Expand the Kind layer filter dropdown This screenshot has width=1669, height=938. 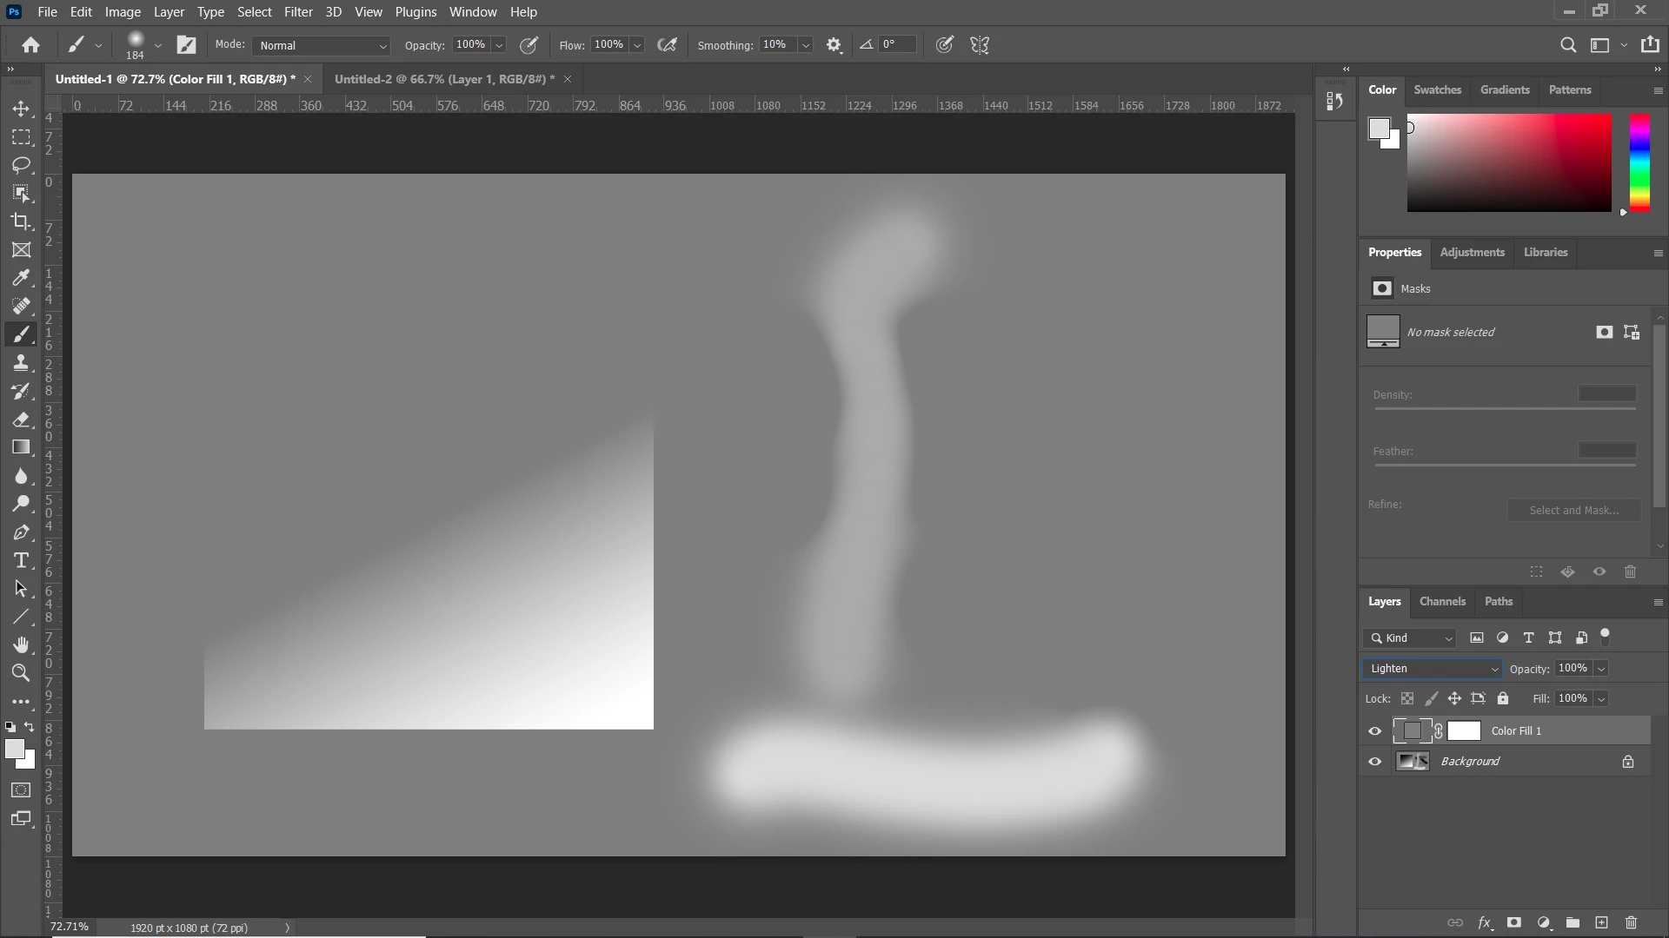(1409, 638)
